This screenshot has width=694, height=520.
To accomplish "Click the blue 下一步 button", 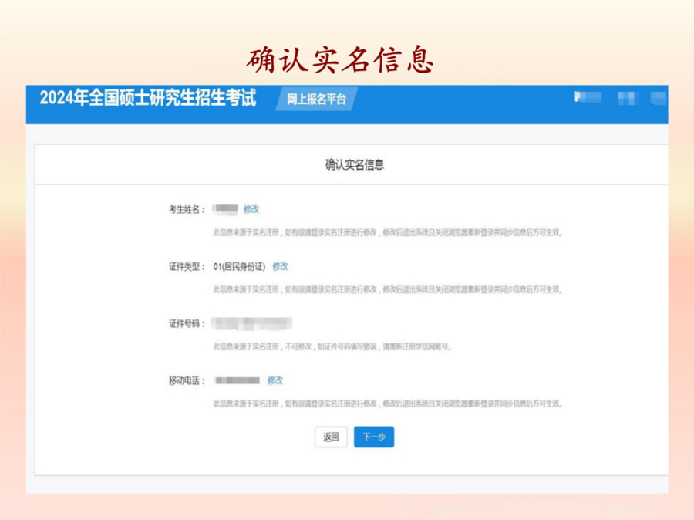I will pyautogui.click(x=373, y=437).
